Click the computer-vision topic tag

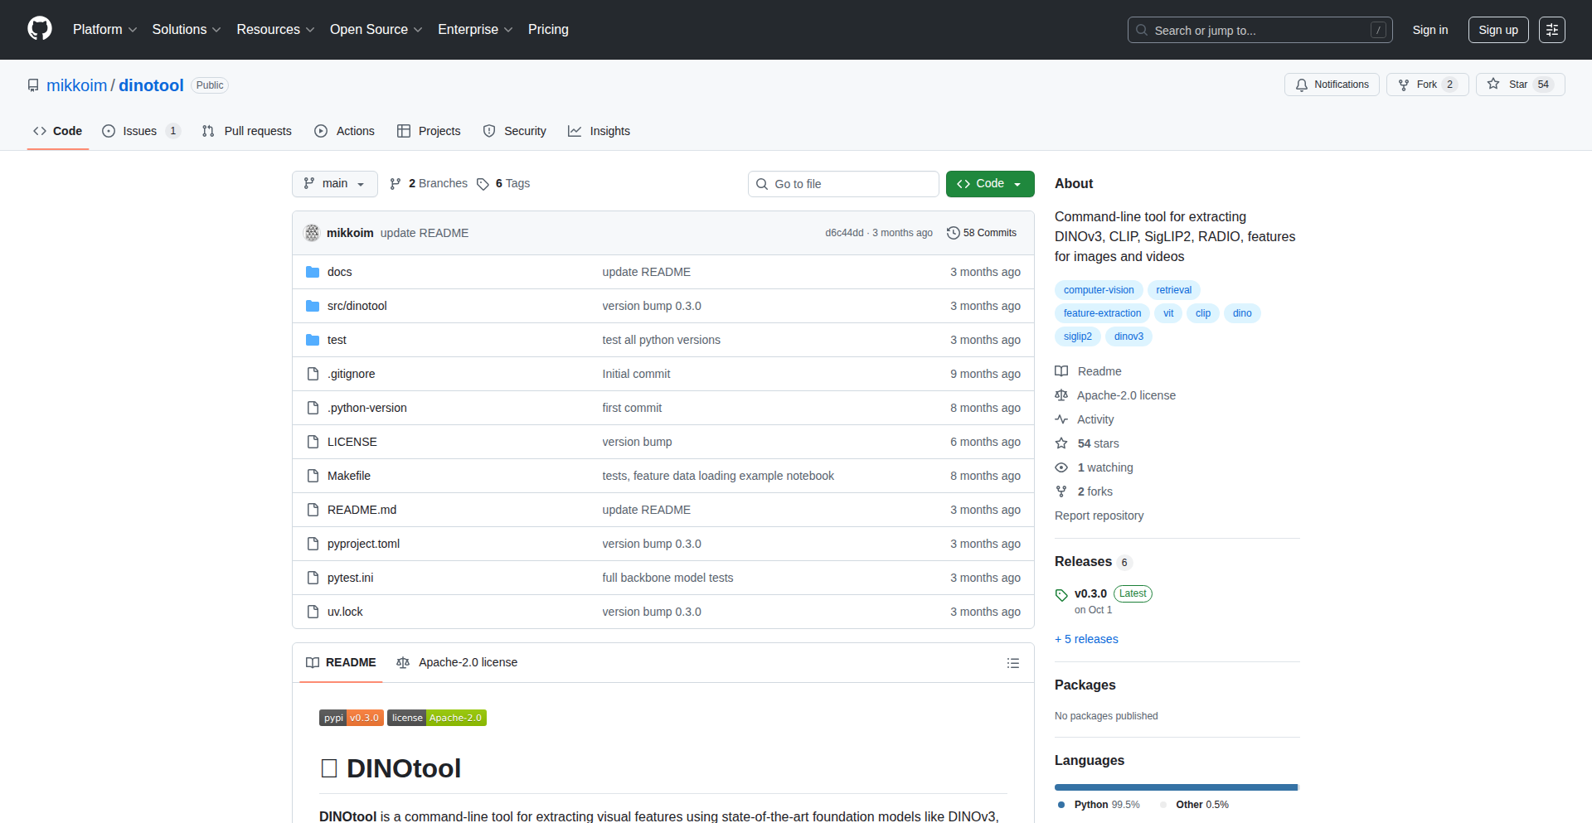[1099, 290]
